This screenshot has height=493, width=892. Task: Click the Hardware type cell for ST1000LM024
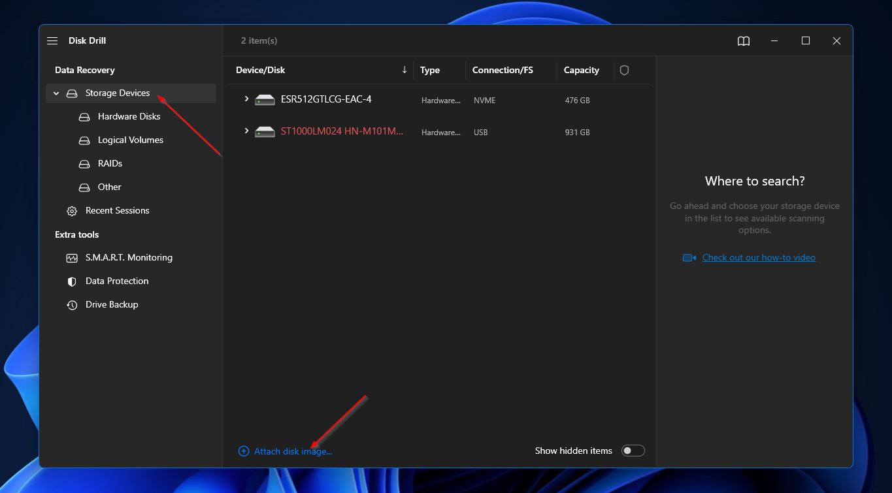441,133
